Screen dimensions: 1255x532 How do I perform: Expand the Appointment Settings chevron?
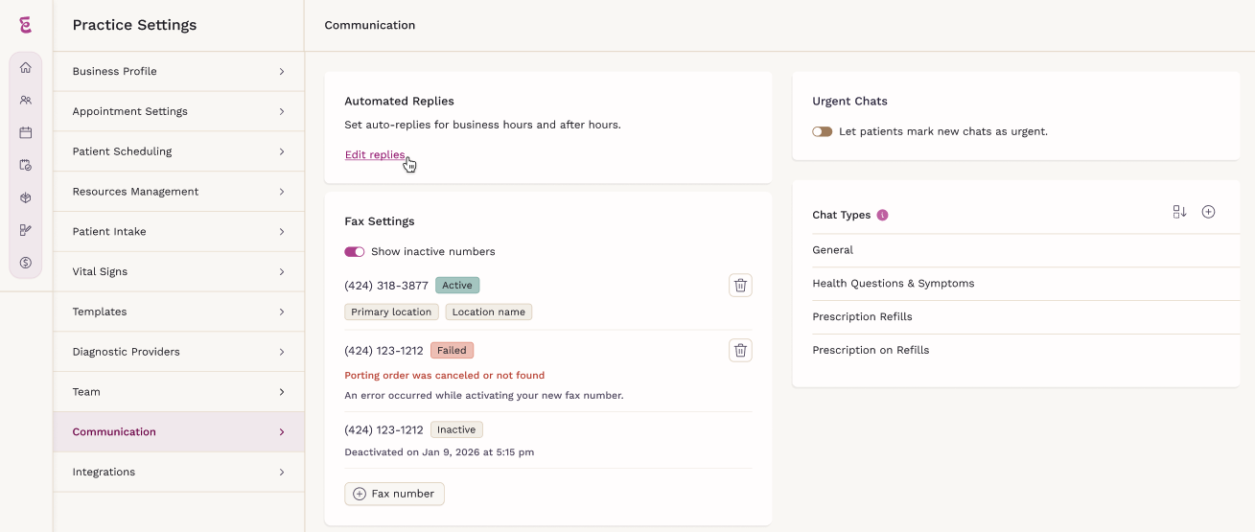point(282,111)
